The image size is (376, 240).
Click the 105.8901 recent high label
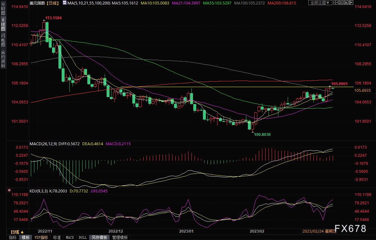(x=339, y=84)
